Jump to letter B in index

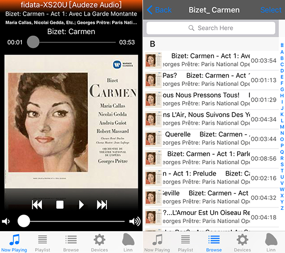[x=282, y=58]
